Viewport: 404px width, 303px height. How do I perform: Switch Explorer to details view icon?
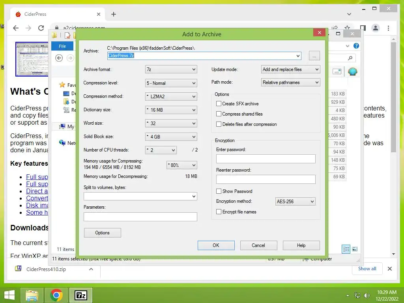pos(346,249)
